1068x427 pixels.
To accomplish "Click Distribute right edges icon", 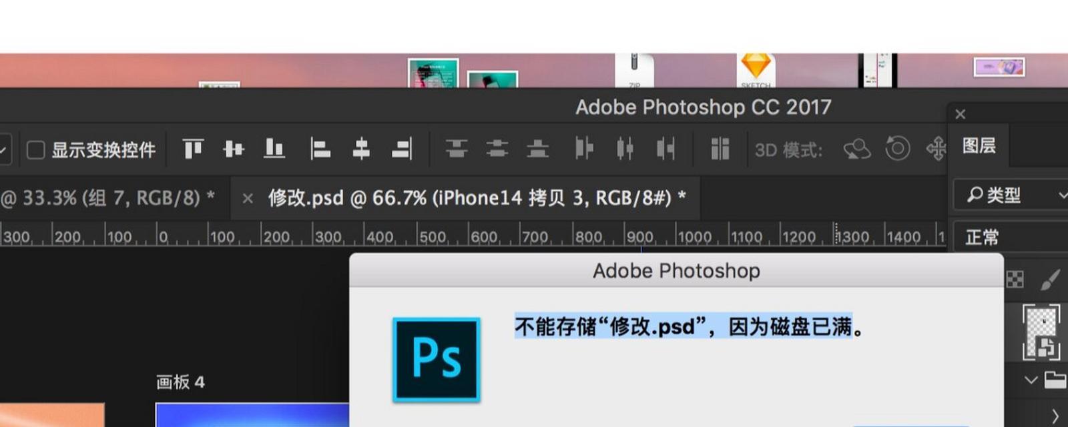I will [x=665, y=148].
